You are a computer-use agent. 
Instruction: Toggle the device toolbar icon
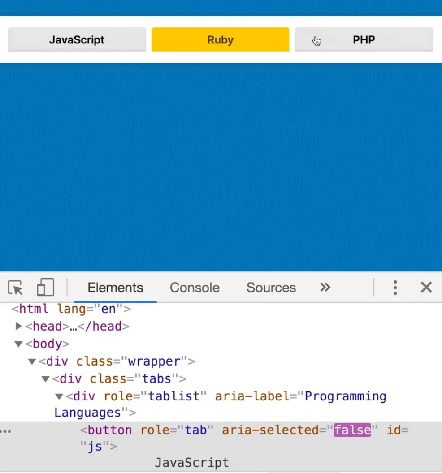[x=45, y=288]
